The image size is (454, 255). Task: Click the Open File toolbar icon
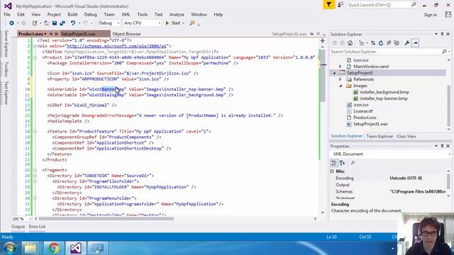pyautogui.click(x=47, y=23)
